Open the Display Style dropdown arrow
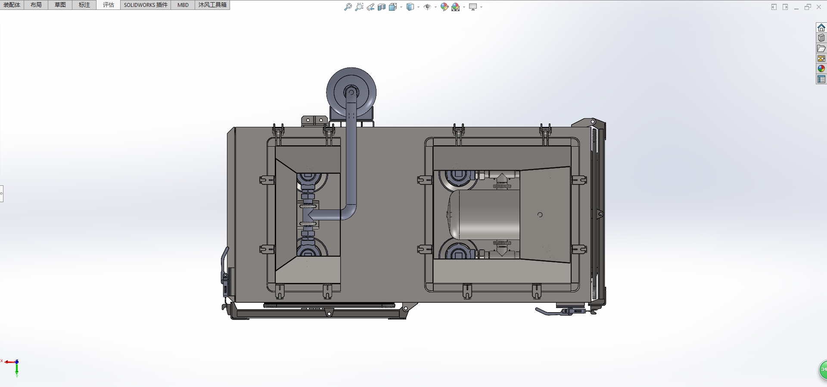 [418, 7]
